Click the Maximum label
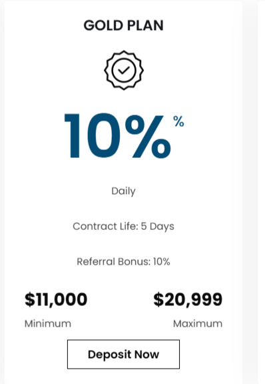Viewport: 265px width, 384px height. [x=198, y=324]
